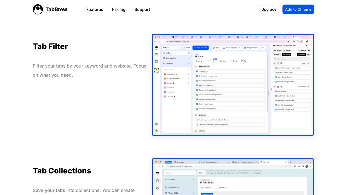This screenshot has width=347, height=195.
Task: Open "tabbrew chrome extension - Google Search" row
Action: (x=230, y=125)
